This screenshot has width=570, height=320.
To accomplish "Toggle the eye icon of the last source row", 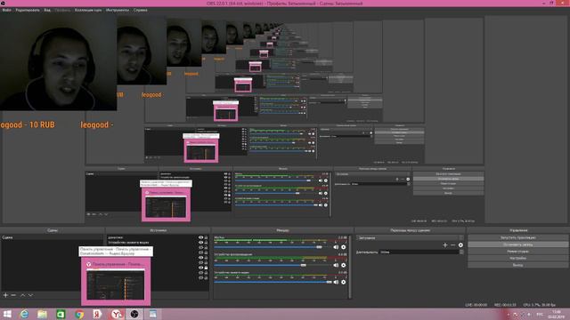I will coord(200,278).
